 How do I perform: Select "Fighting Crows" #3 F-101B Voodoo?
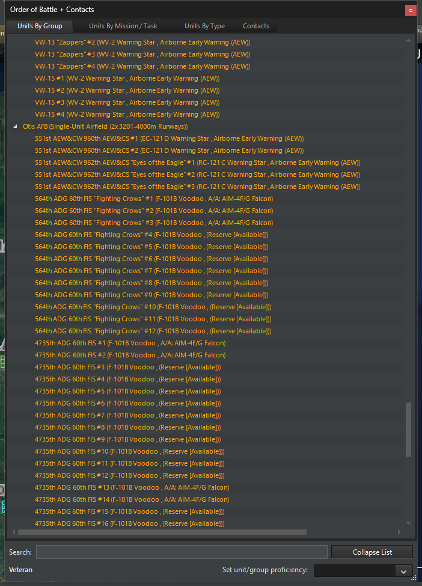pyautogui.click(x=154, y=223)
